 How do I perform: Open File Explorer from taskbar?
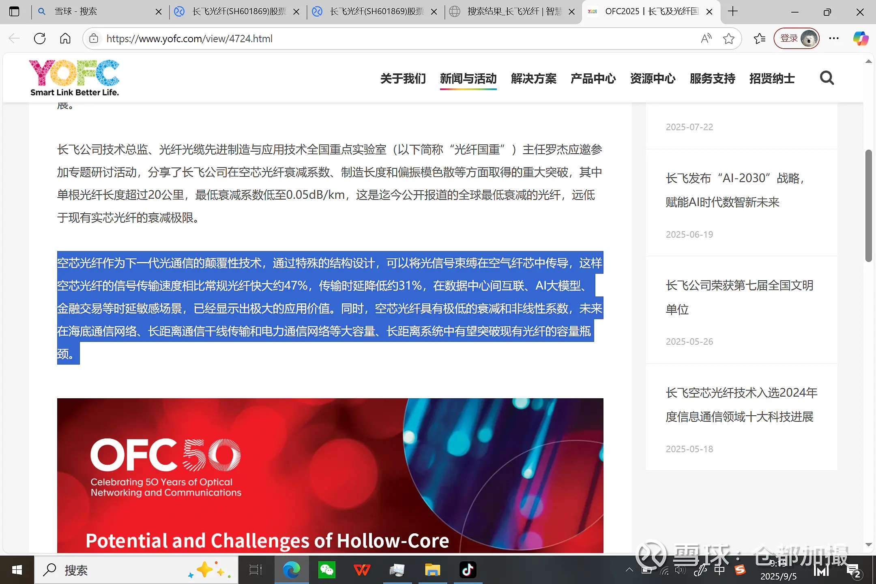tap(432, 570)
